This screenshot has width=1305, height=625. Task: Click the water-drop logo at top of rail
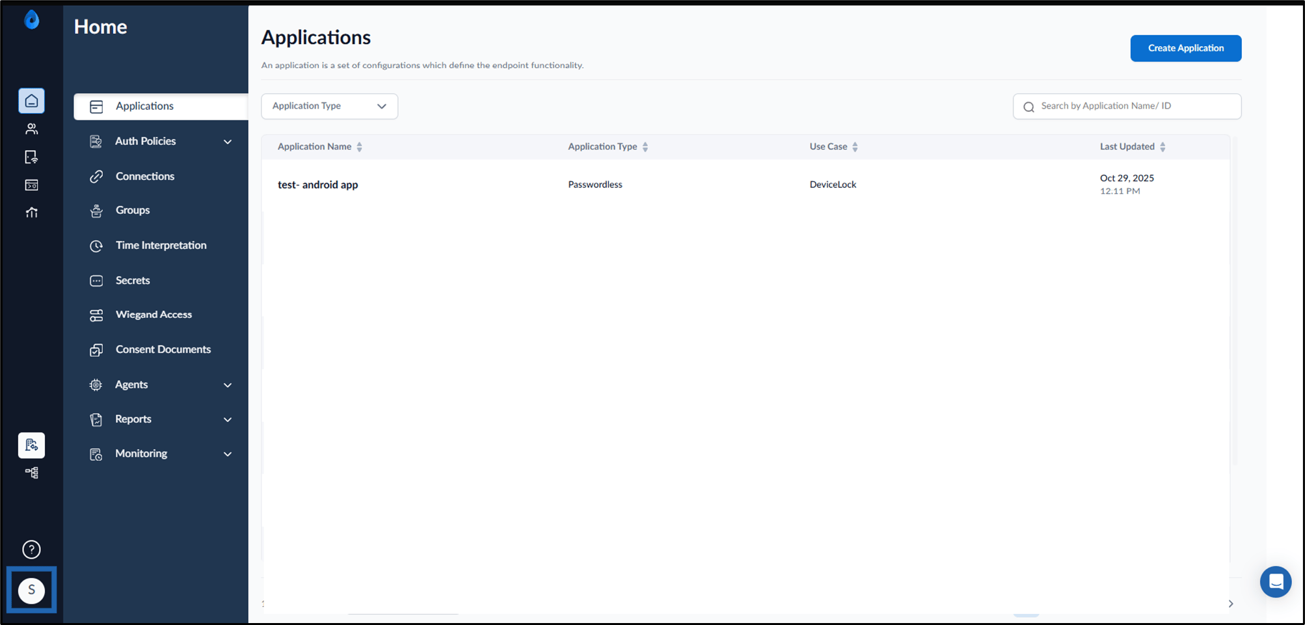click(x=31, y=20)
